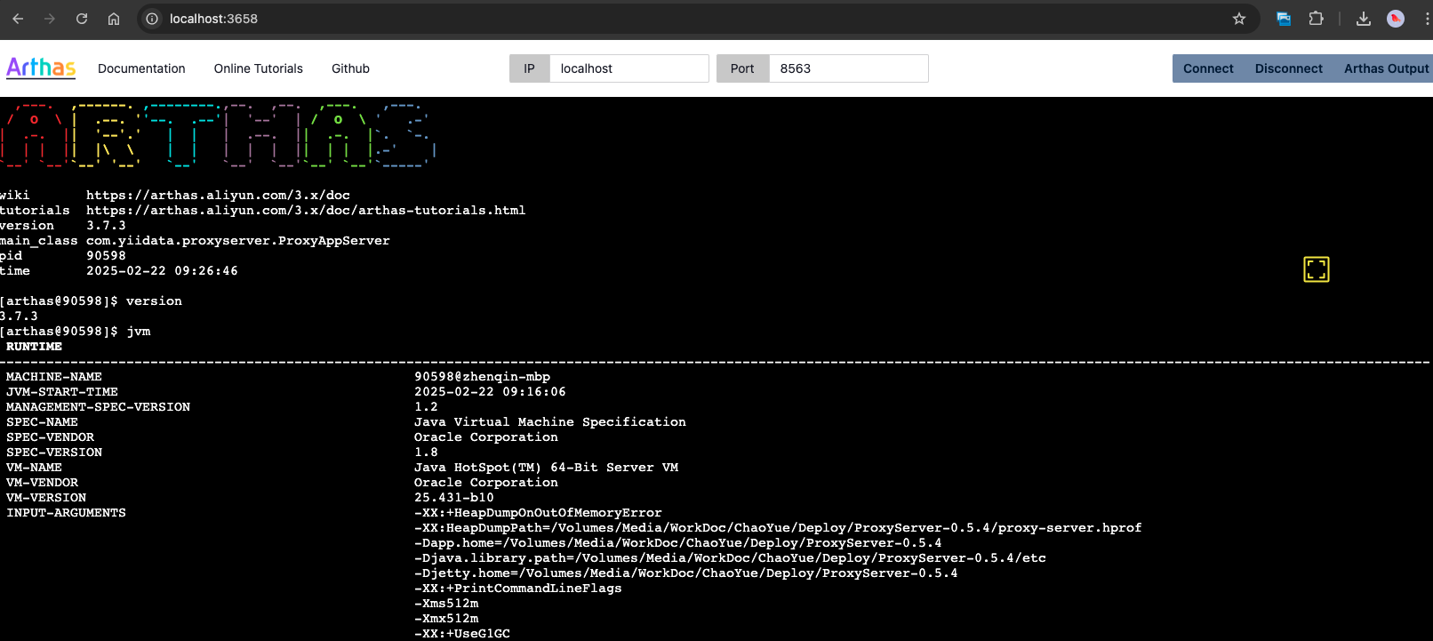Go back to the previous page
The height and width of the screenshot is (641, 1433).
18,19
